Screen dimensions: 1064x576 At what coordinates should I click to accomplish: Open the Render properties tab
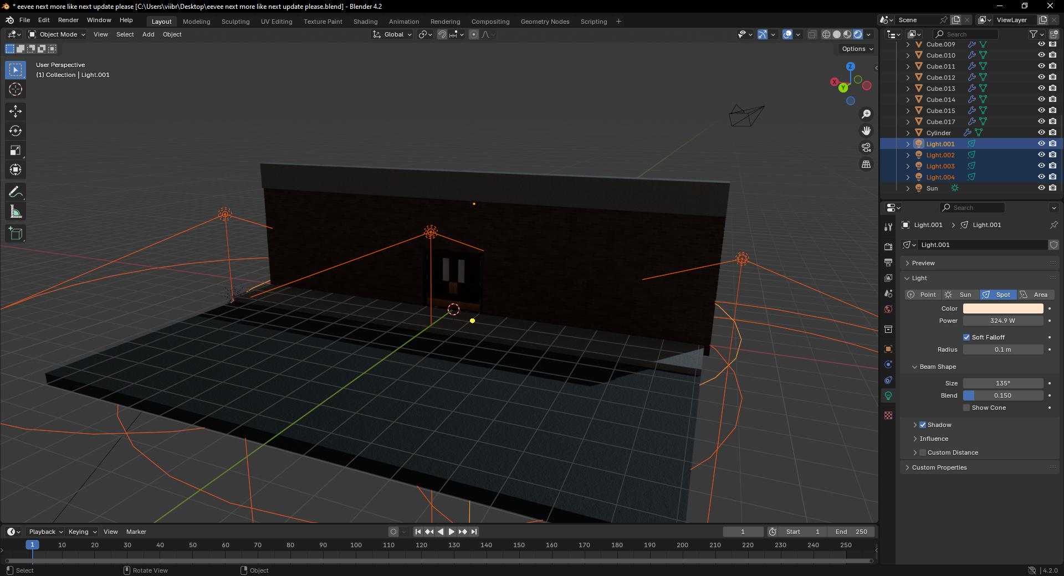[x=888, y=246]
